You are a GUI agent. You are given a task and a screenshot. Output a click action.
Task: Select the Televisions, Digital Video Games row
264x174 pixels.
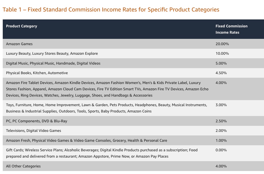coord(33,130)
